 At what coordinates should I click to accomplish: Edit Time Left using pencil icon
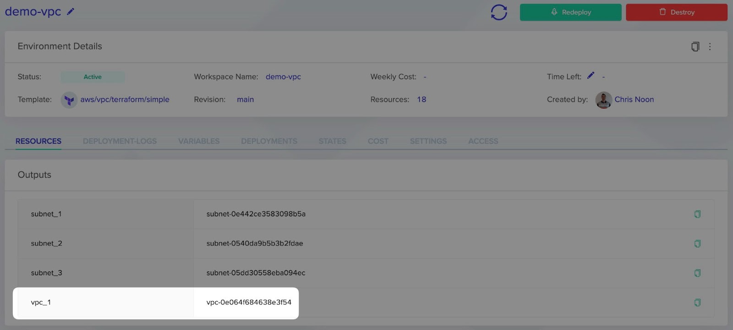(591, 75)
